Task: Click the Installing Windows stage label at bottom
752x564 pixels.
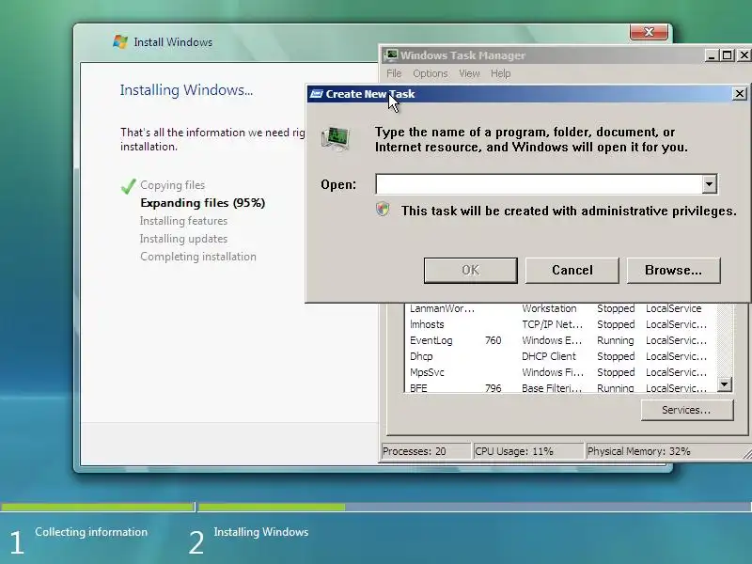Action: click(261, 532)
